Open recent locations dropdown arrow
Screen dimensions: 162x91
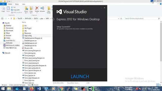point(9,18)
